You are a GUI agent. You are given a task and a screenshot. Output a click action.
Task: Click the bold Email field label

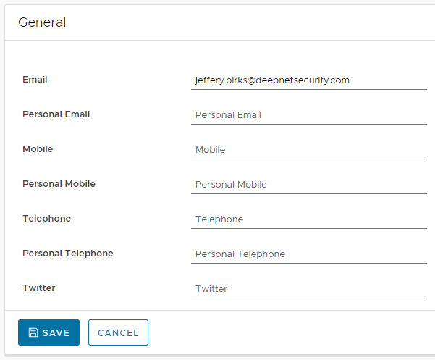point(35,80)
